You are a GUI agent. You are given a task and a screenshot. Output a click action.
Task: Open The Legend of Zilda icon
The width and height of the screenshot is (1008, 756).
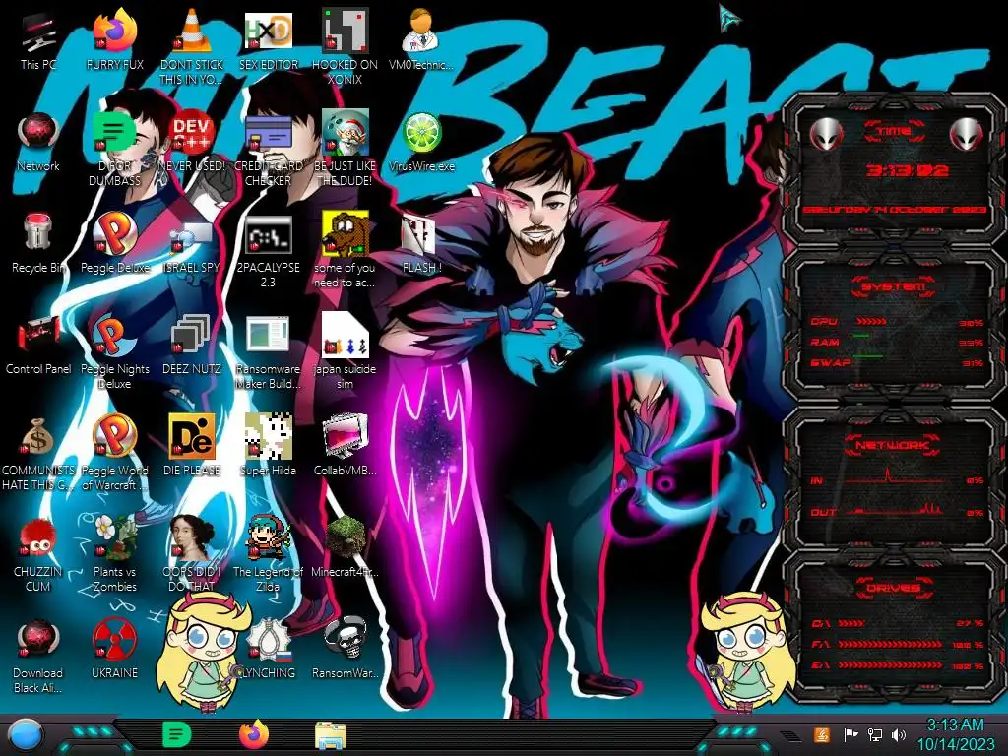[x=268, y=555]
